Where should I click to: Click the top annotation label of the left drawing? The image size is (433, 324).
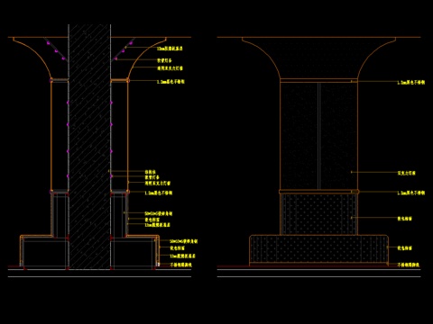tap(170, 49)
